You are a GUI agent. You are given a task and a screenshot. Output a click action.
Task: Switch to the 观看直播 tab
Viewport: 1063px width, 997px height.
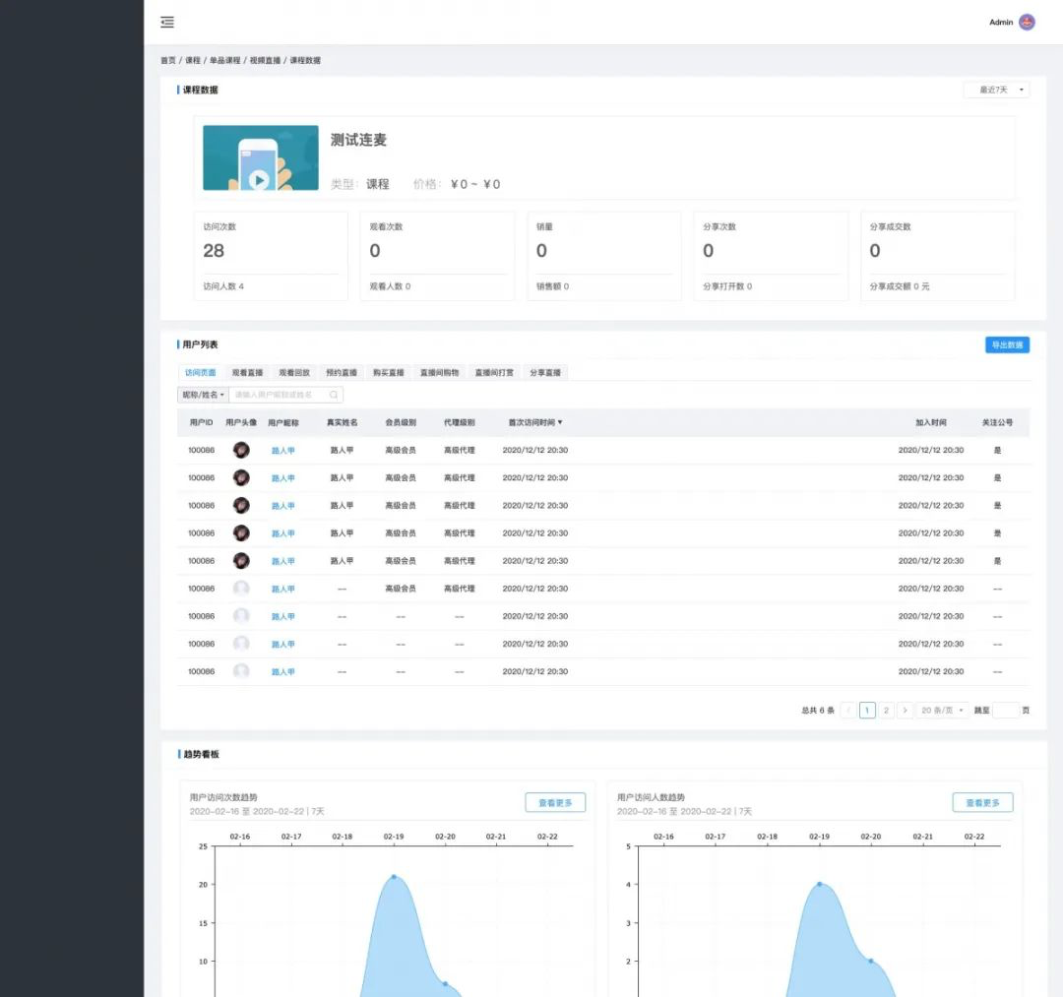point(247,373)
